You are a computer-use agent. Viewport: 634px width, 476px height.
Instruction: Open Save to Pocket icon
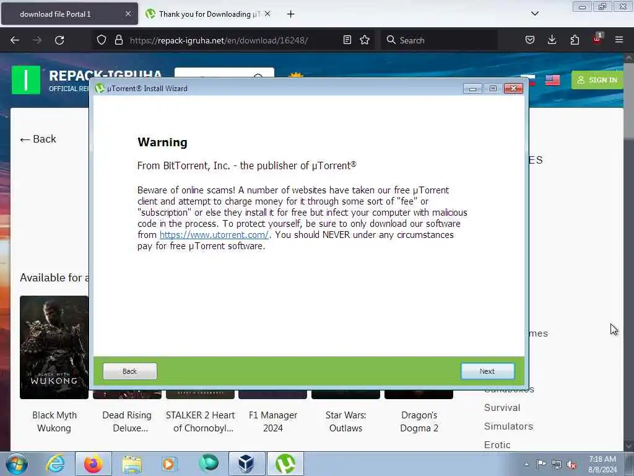530,40
